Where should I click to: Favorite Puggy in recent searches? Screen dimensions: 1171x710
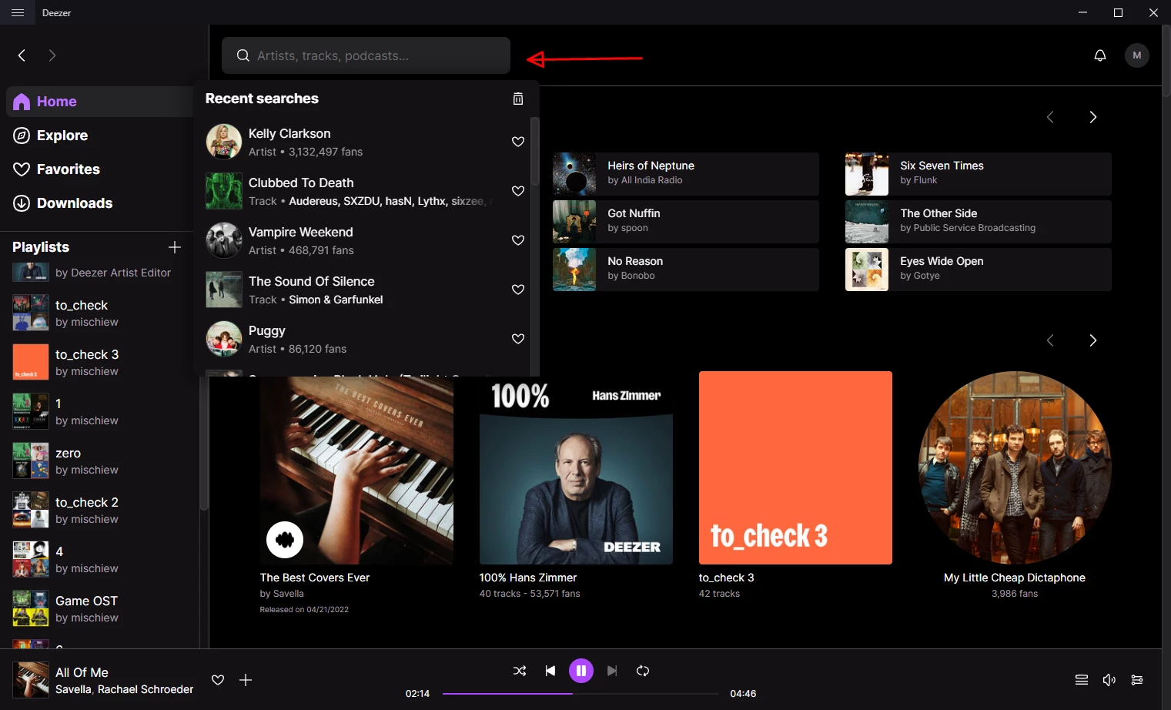pos(518,339)
